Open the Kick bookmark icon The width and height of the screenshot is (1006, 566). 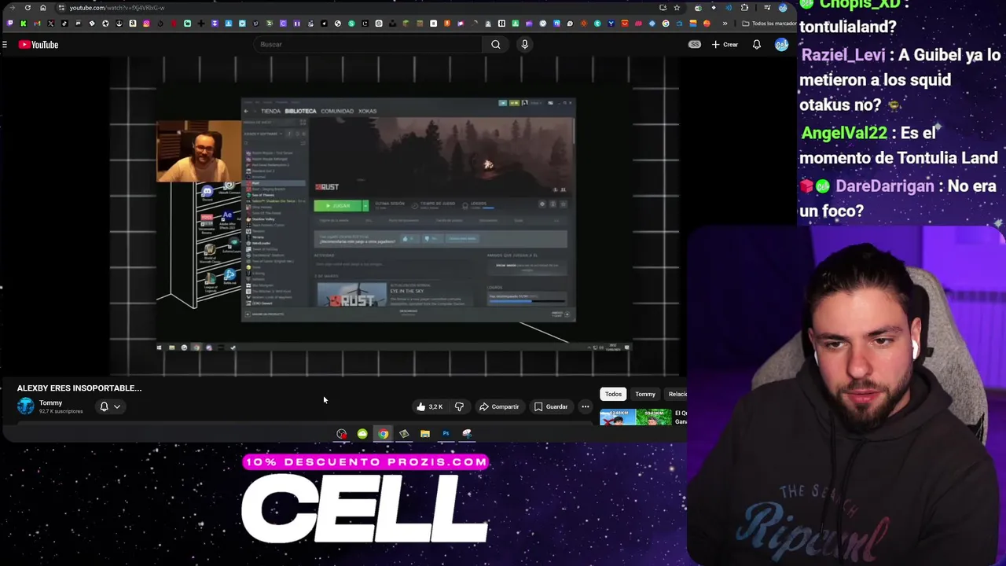pyautogui.click(x=23, y=24)
